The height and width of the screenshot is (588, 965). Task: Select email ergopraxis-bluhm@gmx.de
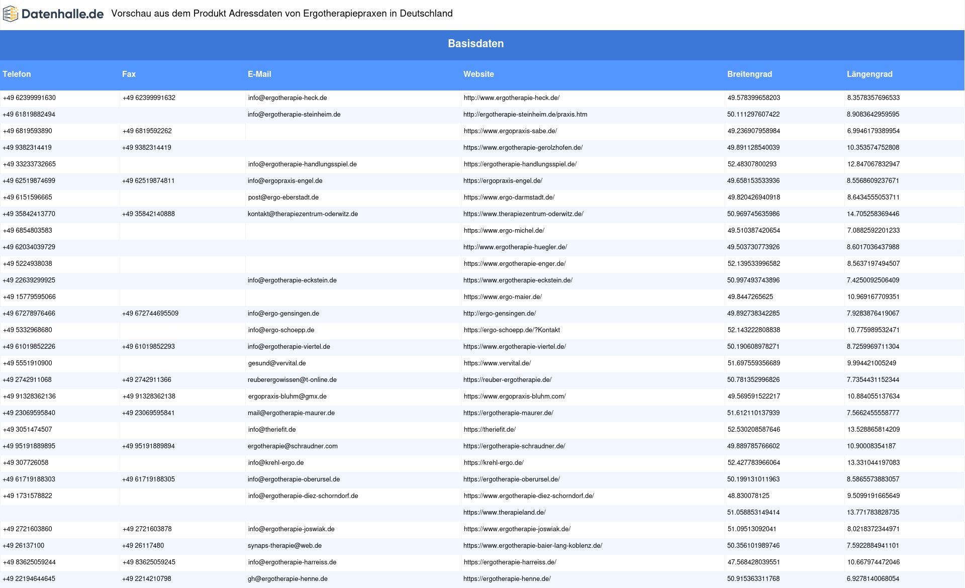point(287,397)
